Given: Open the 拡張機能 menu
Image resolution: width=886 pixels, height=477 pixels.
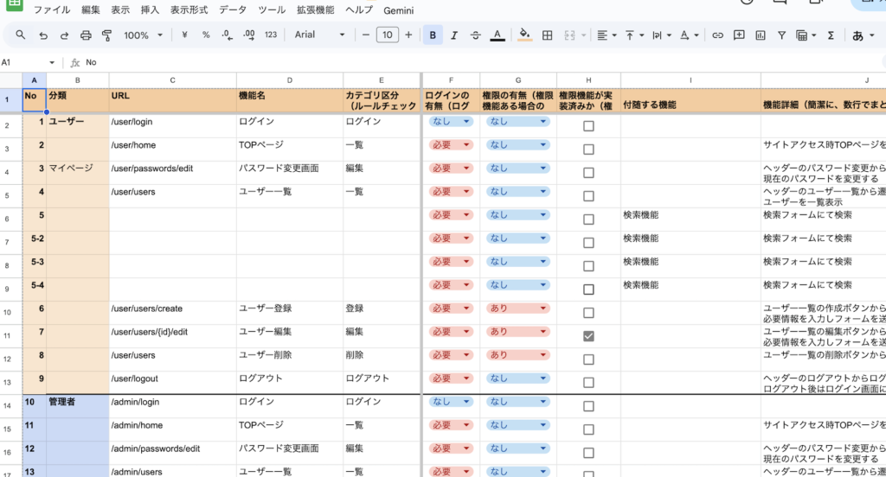Looking at the screenshot, I should pos(315,10).
